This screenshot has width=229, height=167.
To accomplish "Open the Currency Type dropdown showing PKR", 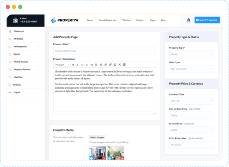I will pos(192,101).
